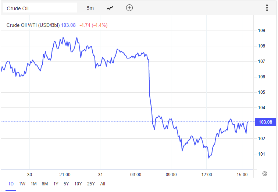Viewport: 278px width, 192px height.
Task: Click the -4.74 (-4.4%) change value
Action: 95,25
